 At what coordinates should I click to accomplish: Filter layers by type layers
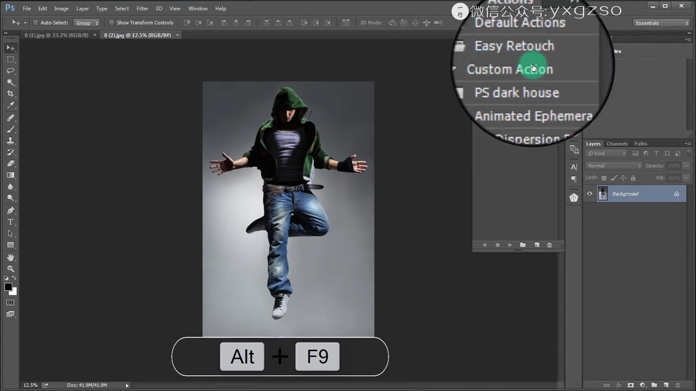(x=656, y=154)
